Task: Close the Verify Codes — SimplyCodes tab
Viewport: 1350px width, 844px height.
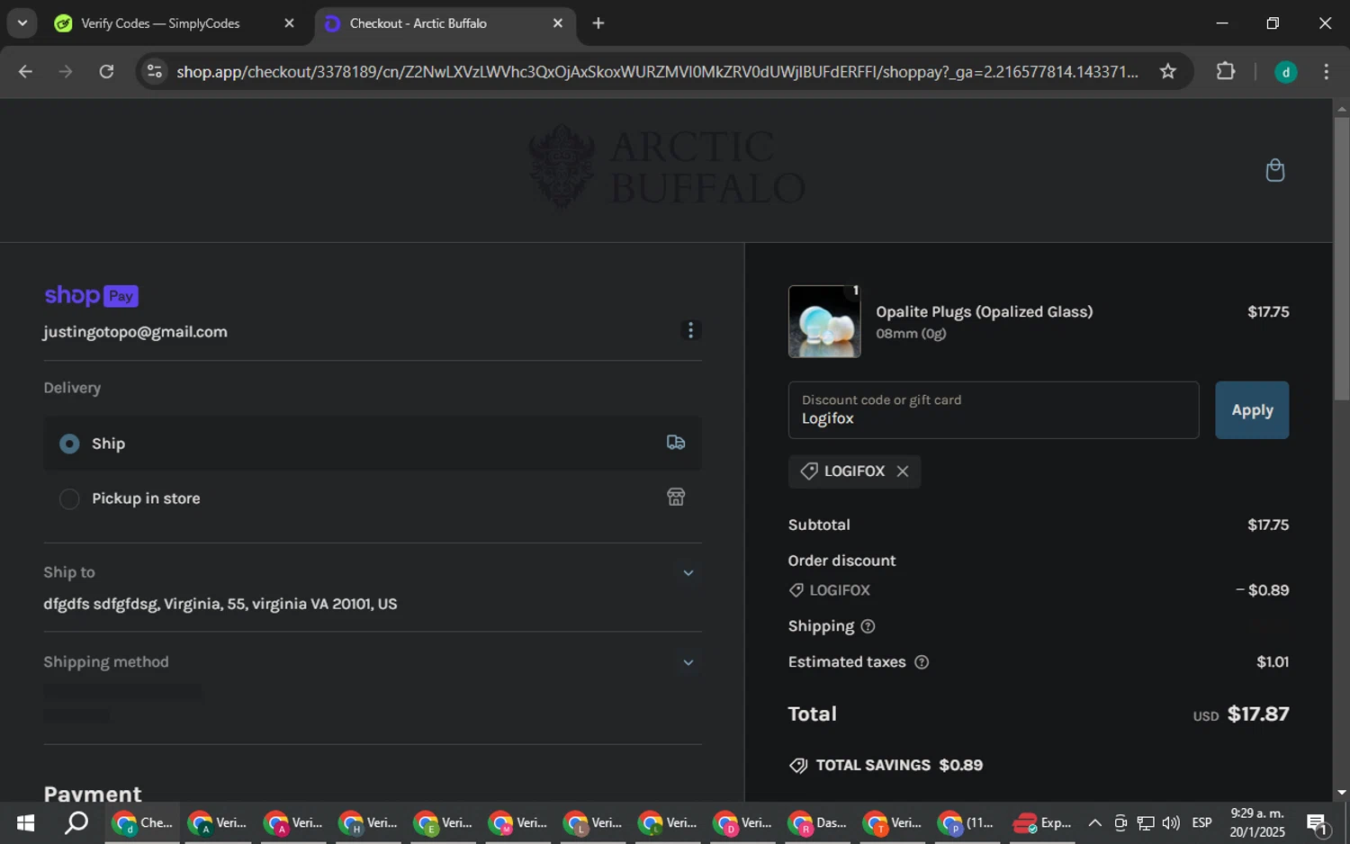Action: coord(289,23)
